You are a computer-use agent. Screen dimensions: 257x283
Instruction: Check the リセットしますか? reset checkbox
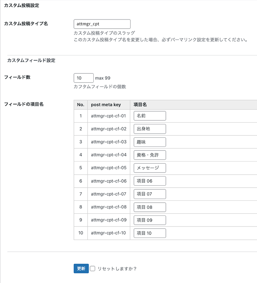(x=93, y=268)
